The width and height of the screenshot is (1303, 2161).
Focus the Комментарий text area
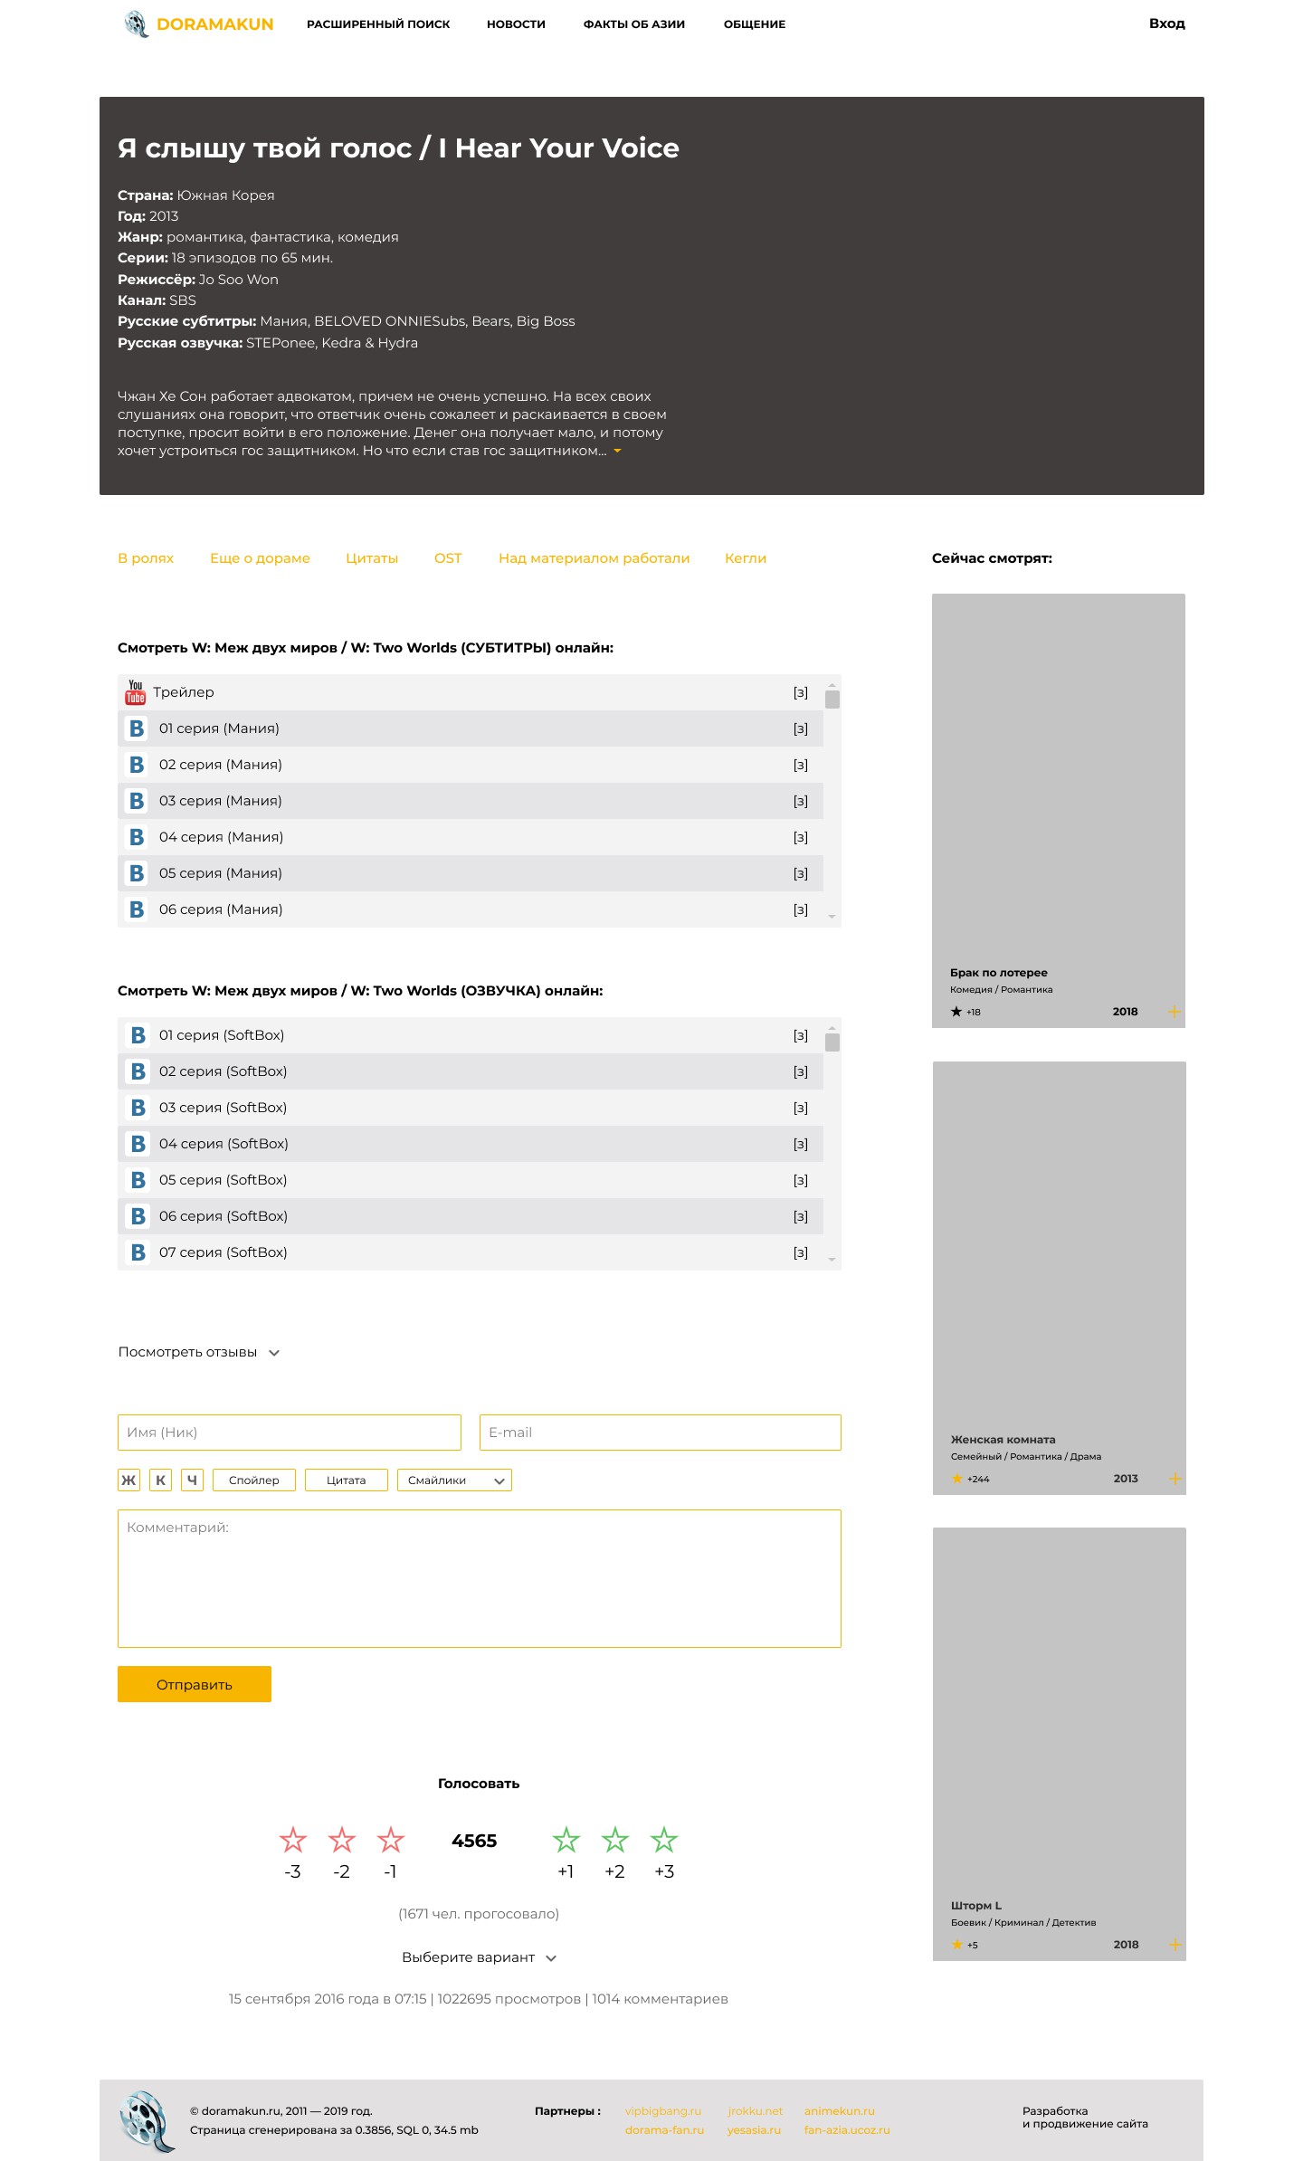tap(480, 1578)
